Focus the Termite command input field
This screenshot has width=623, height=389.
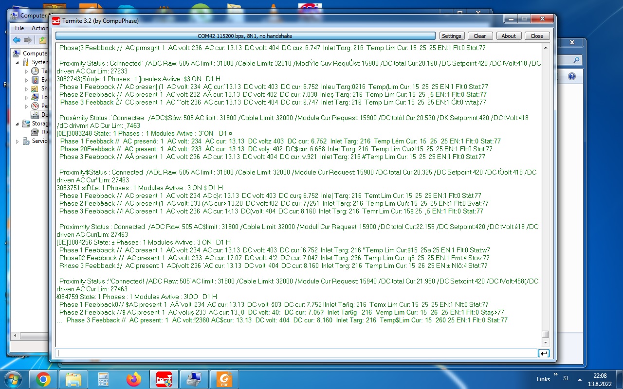click(296, 354)
